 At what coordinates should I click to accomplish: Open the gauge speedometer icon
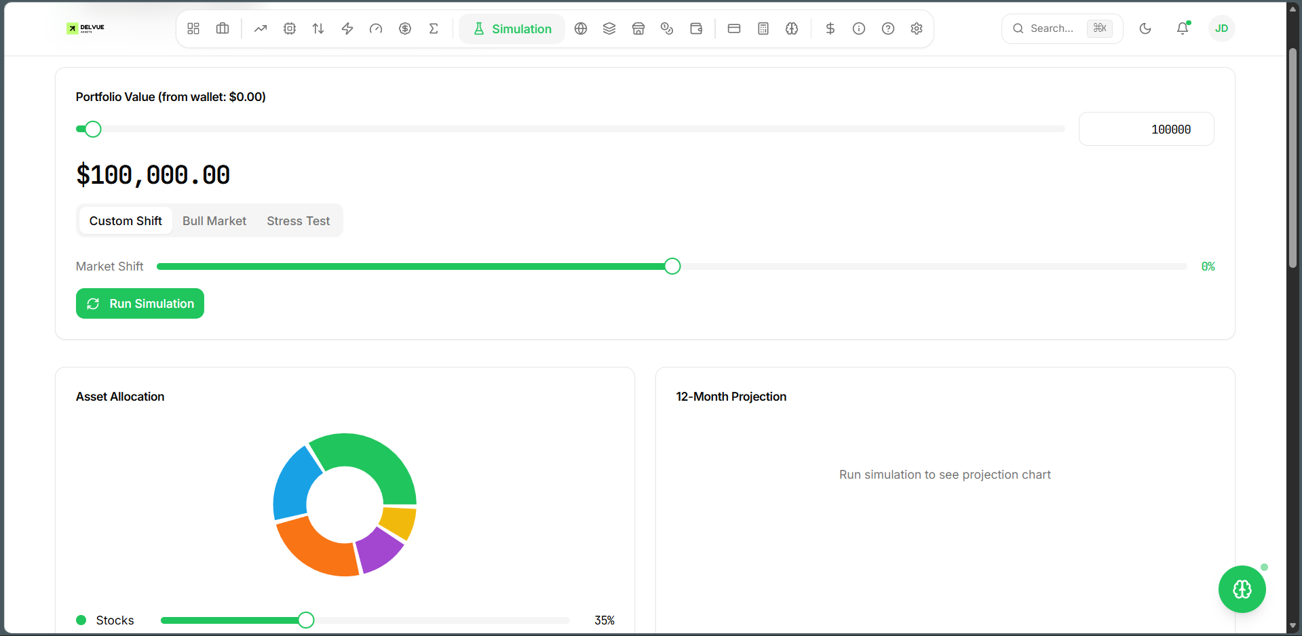click(x=376, y=28)
